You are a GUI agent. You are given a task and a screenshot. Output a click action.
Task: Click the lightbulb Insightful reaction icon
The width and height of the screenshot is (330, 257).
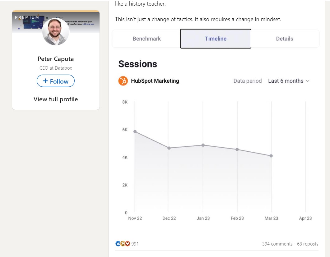point(122,243)
